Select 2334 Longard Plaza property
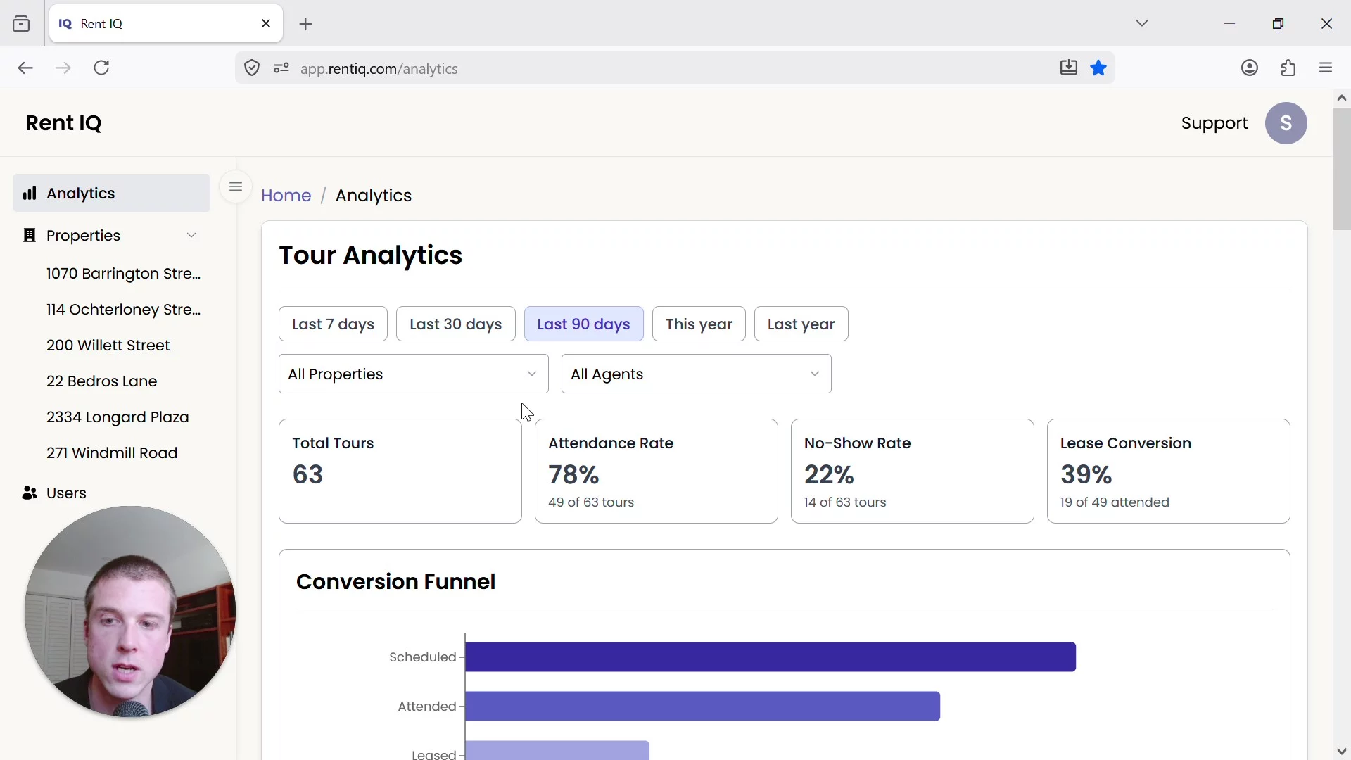 coord(118,417)
